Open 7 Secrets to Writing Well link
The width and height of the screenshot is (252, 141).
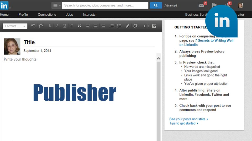[206, 43]
